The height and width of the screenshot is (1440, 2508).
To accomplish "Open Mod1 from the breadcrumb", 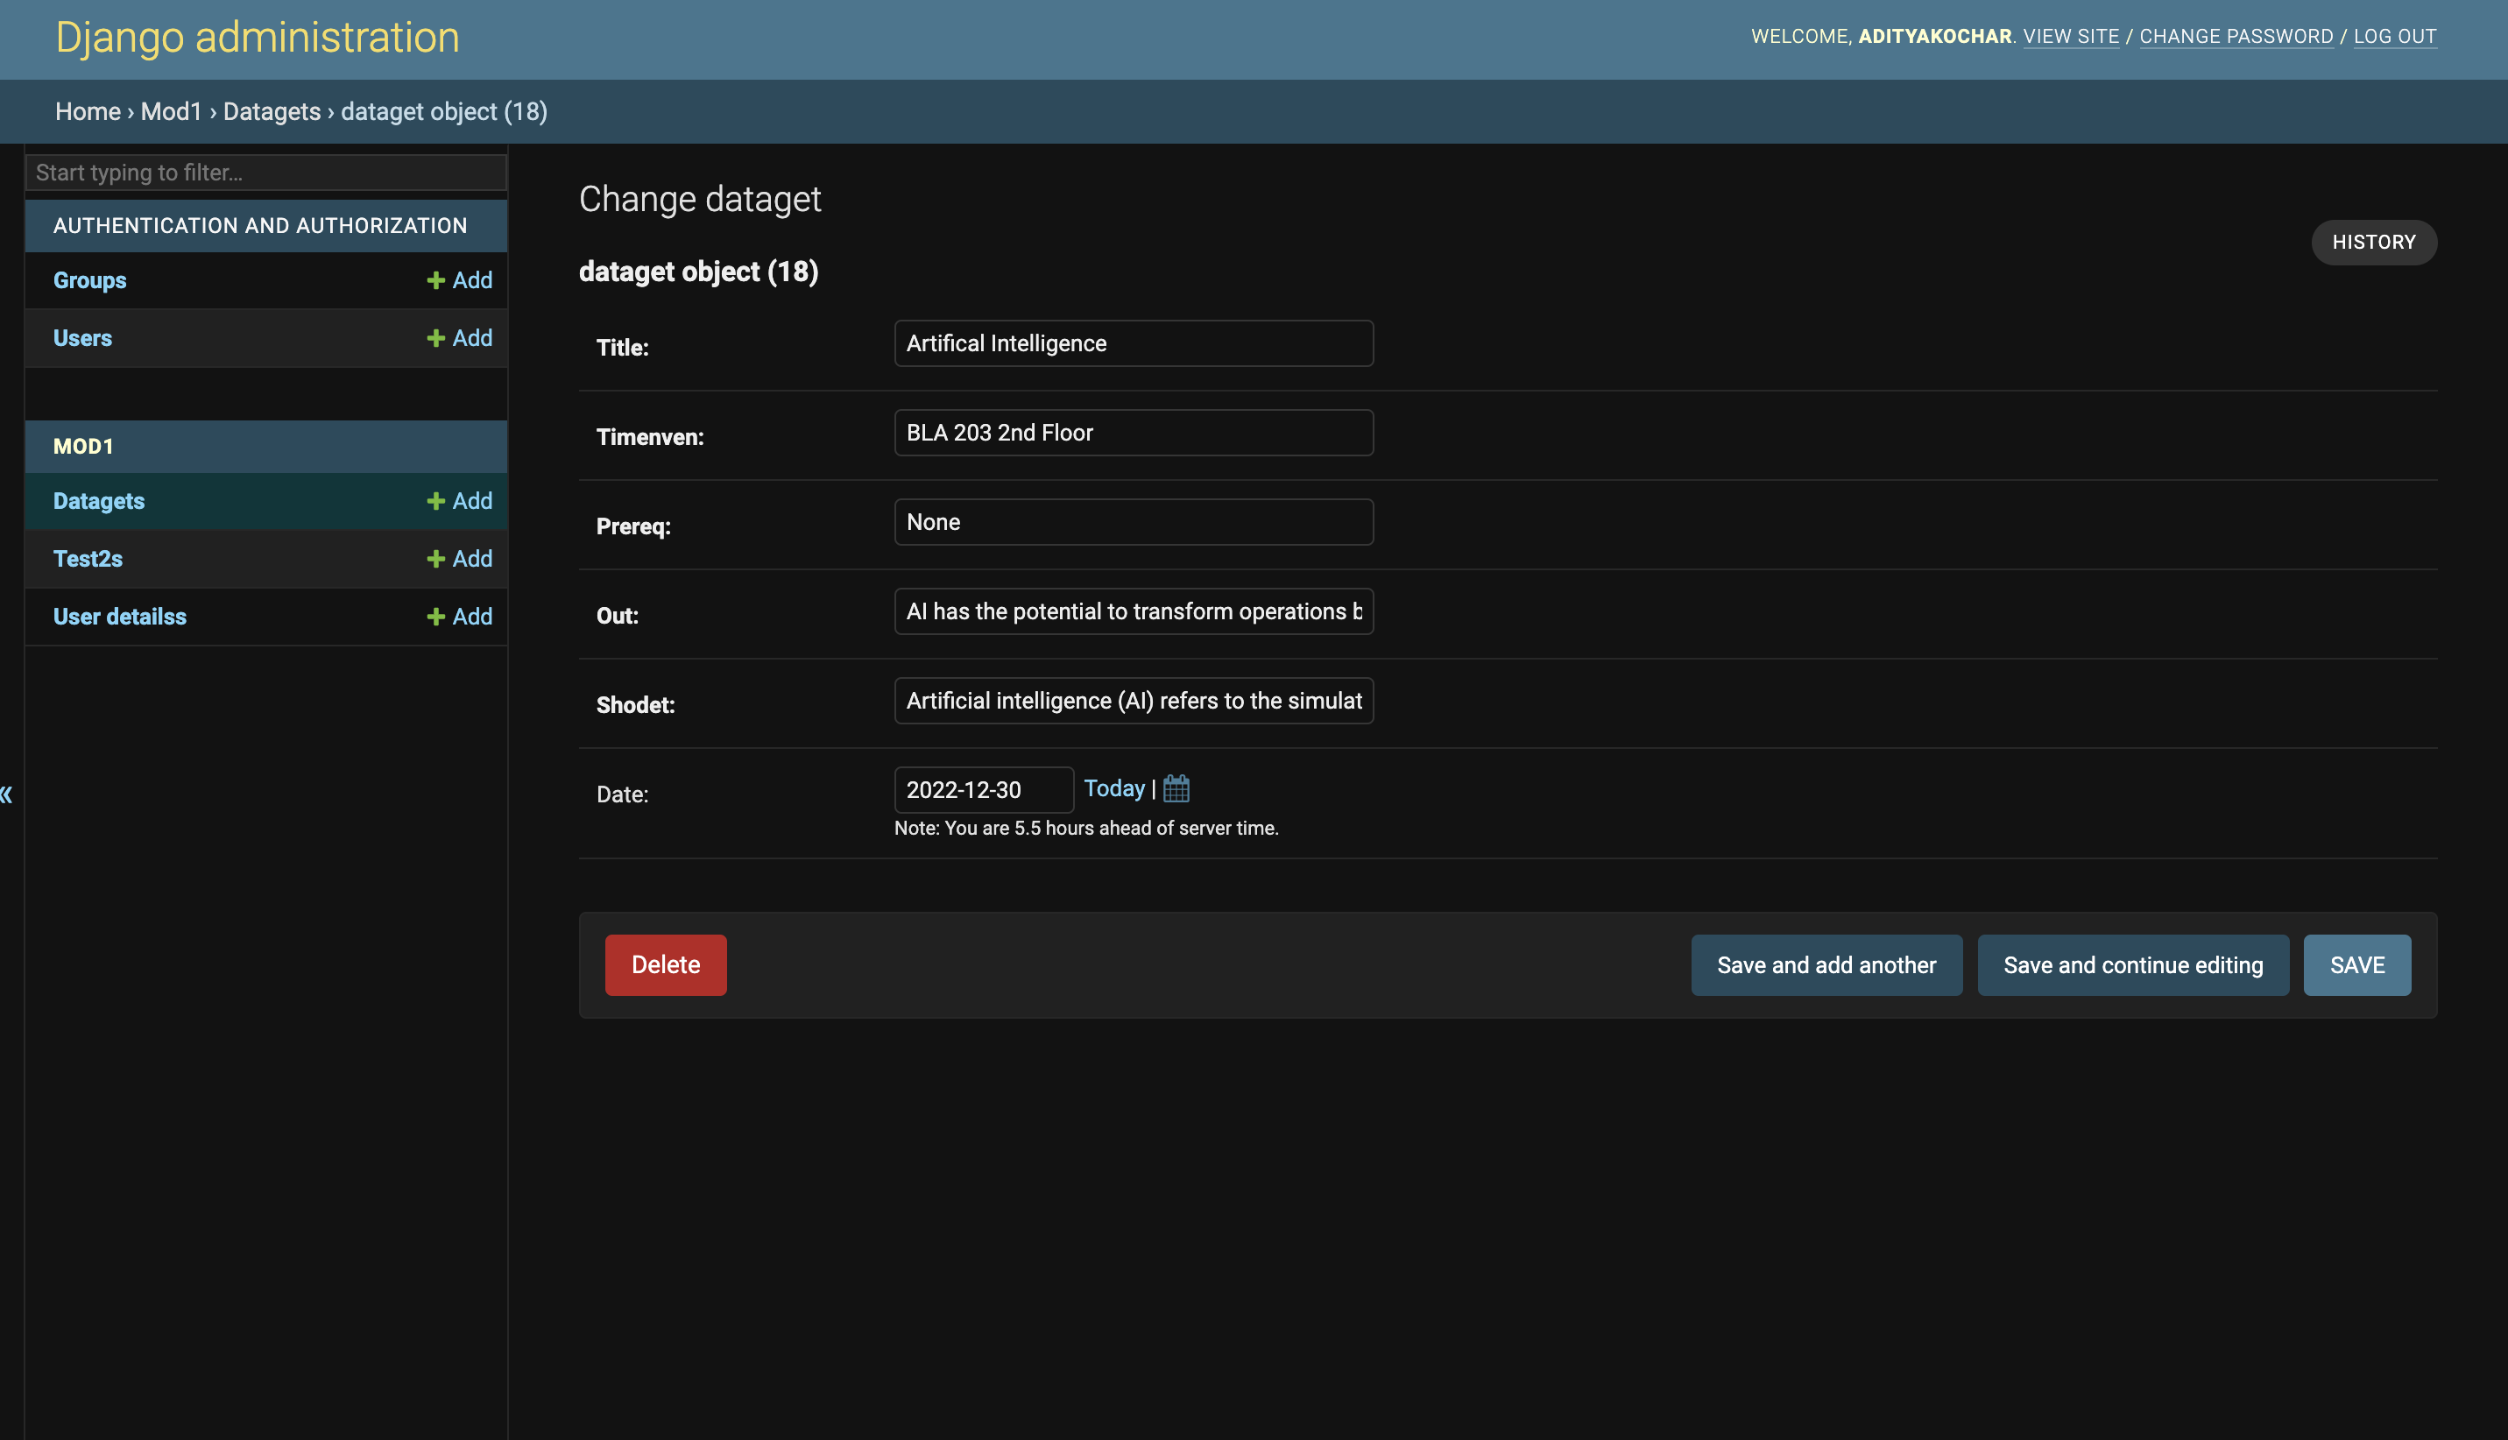I will tap(170, 110).
